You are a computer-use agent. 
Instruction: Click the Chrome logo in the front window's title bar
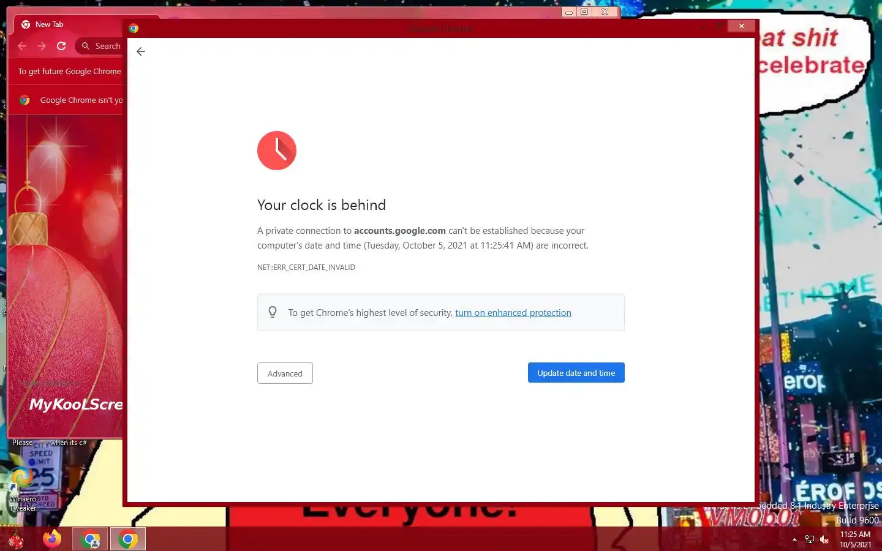point(134,28)
